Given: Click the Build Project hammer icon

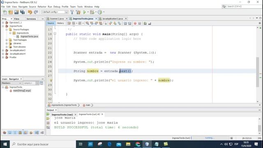Looking at the screenshot, I should coord(72,12).
